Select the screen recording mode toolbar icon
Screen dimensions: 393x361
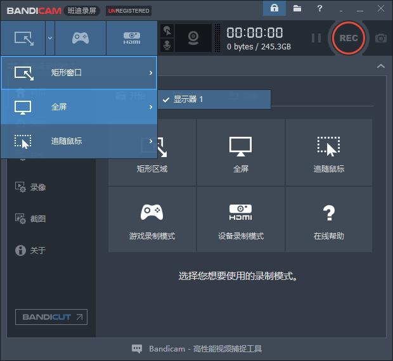point(23,38)
